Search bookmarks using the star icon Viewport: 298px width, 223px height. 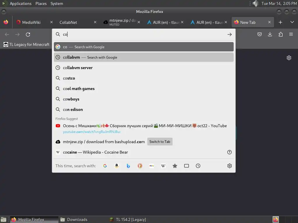click(x=175, y=166)
